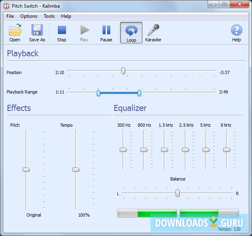Toggle the Loop button off
This screenshot has height=236, width=252.
pos(131,33)
